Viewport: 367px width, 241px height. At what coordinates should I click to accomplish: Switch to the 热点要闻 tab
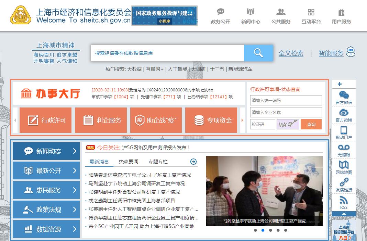pos(129,162)
